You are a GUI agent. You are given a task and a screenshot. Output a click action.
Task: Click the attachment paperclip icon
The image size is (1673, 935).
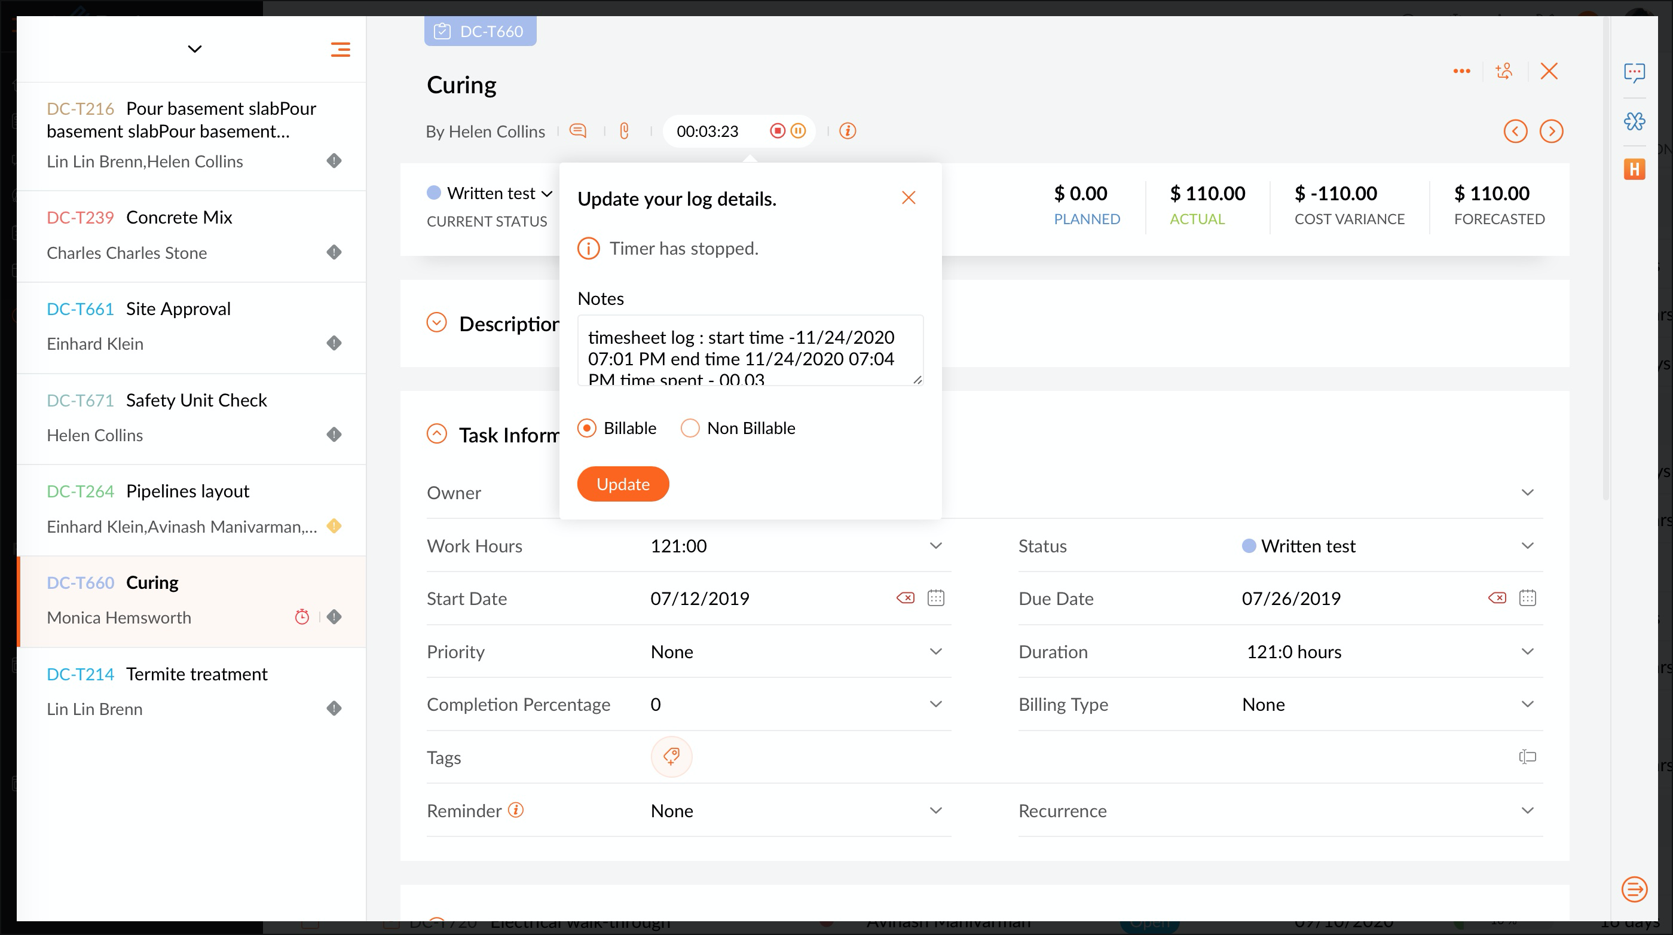(x=624, y=132)
